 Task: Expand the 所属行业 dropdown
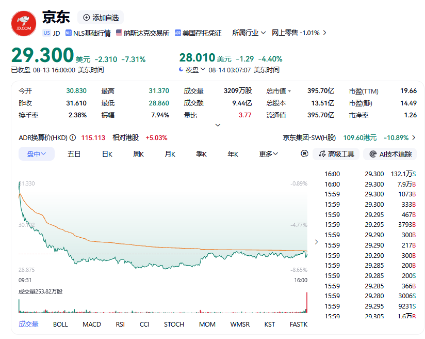[x=249, y=33]
